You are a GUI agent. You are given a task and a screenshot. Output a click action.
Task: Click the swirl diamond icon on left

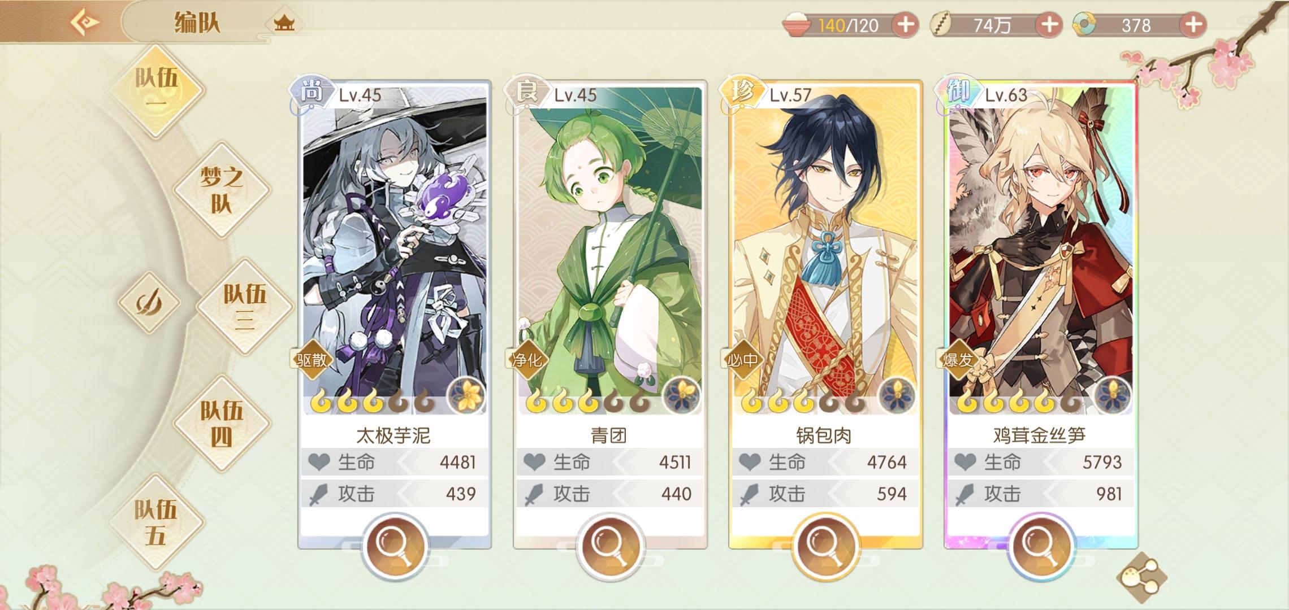pos(149,302)
